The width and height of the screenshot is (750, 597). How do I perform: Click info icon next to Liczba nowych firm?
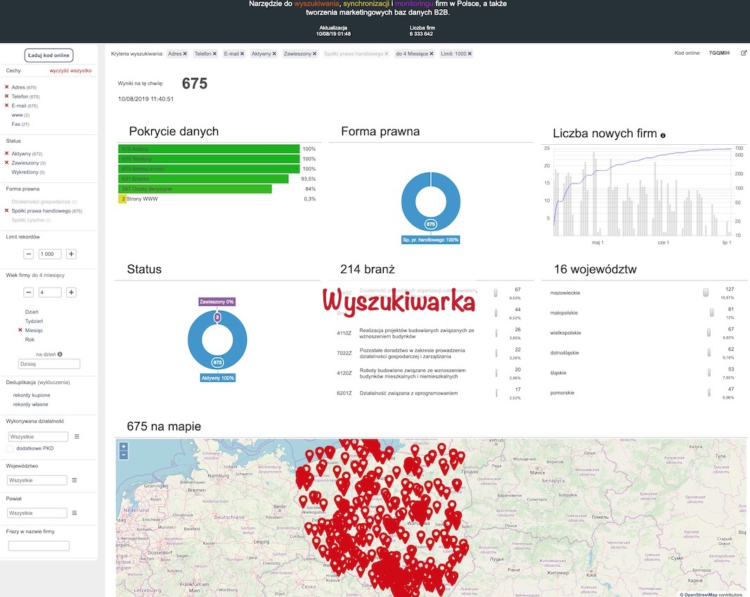(x=663, y=135)
